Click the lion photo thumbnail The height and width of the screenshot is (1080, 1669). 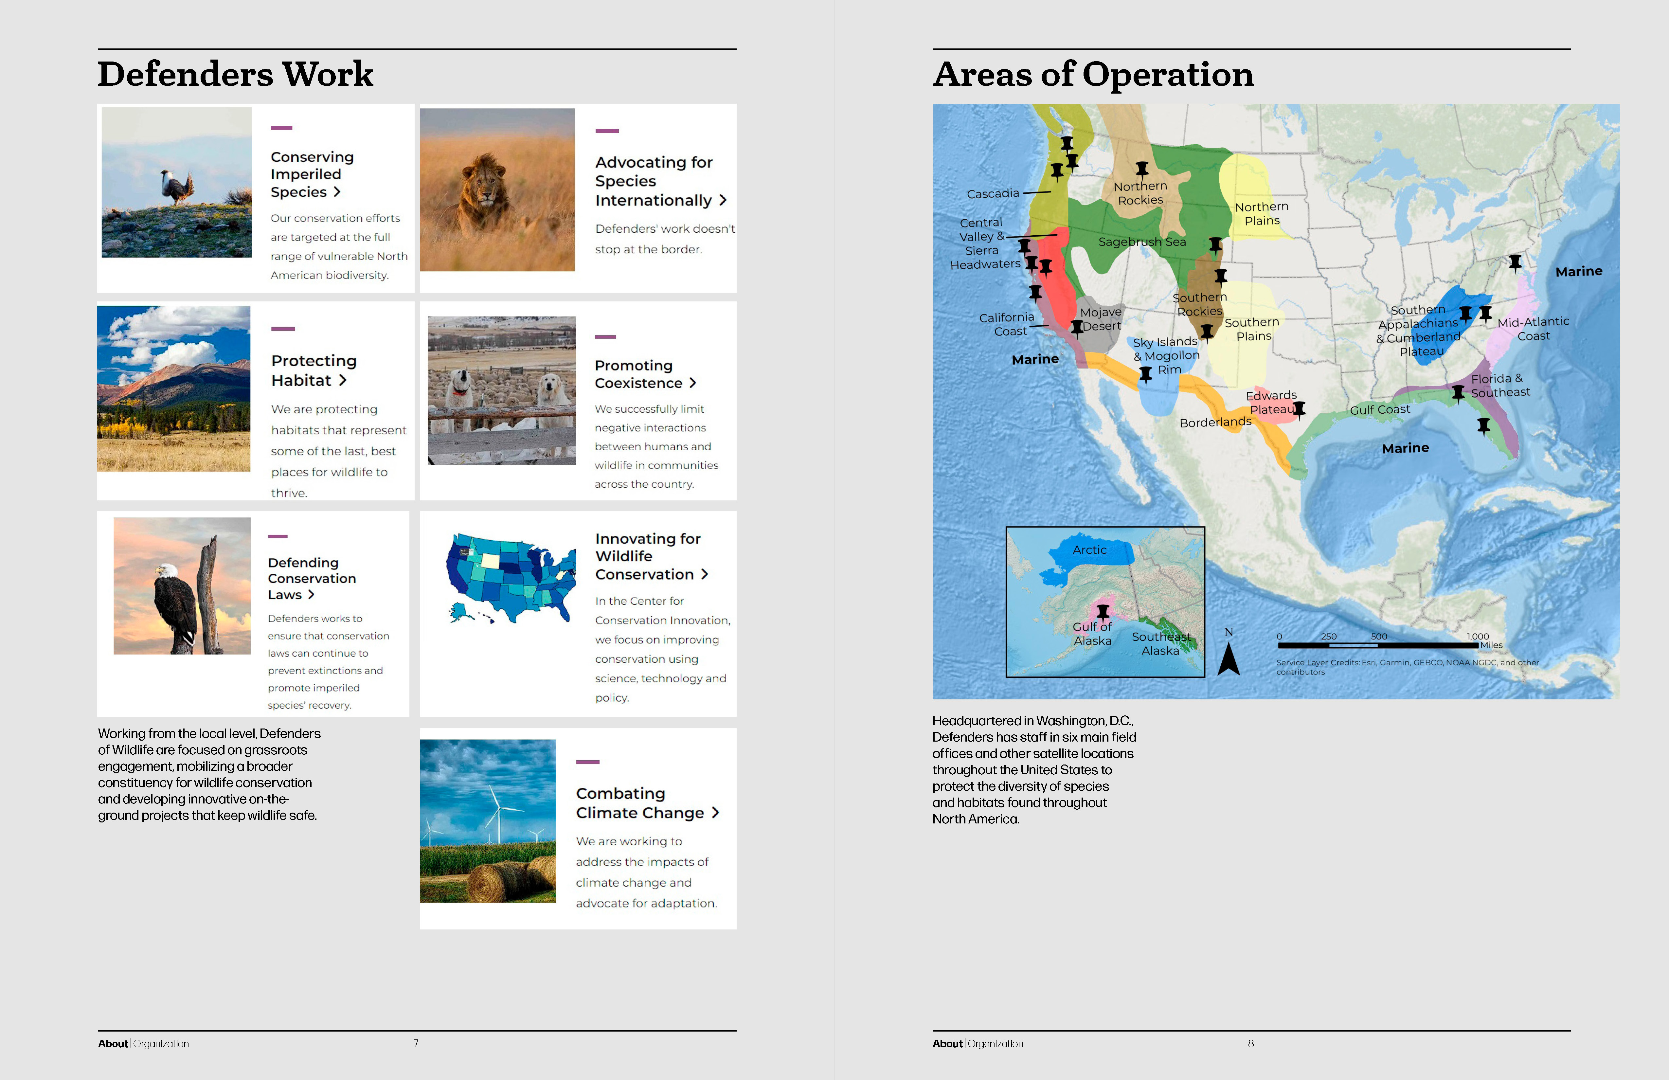point(497,189)
